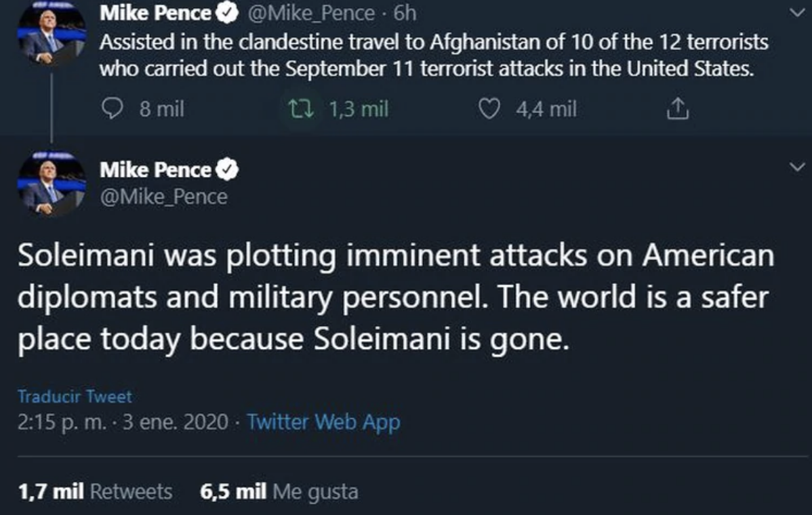View the 1,7 mil Retweets list
Screen dimensions: 812x515
[95, 491]
